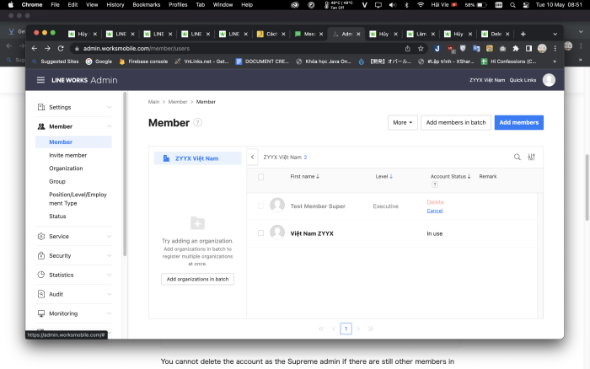Open the Wi-Fi menu in menu bar
The height and width of the screenshot is (369, 590).
click(421, 5)
